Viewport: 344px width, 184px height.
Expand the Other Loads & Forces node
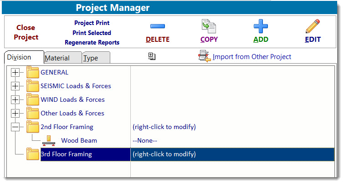click(x=15, y=113)
